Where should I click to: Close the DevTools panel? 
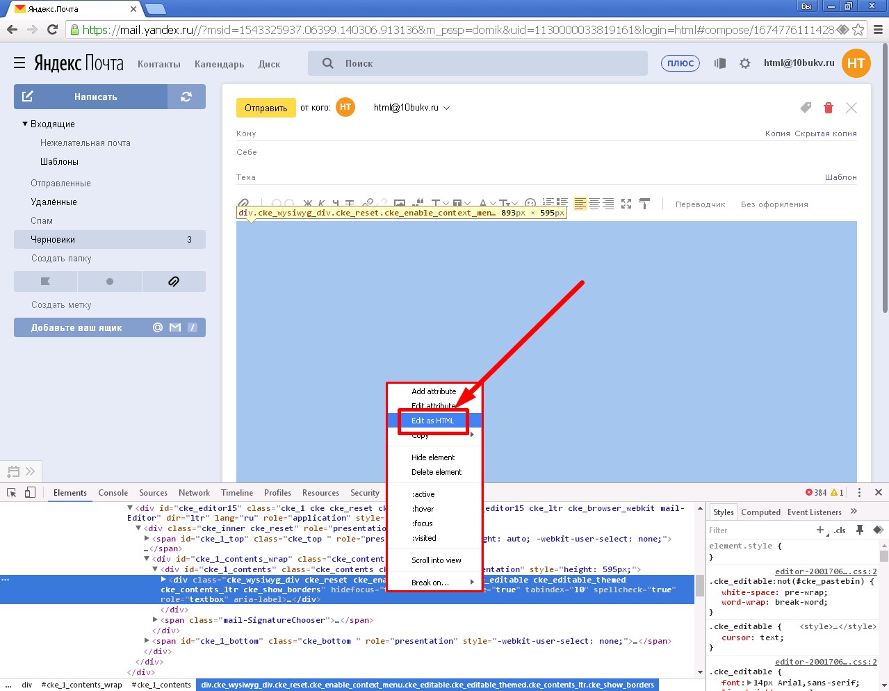pos(879,492)
